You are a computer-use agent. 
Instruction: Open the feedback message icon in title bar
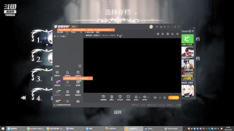[157, 27]
